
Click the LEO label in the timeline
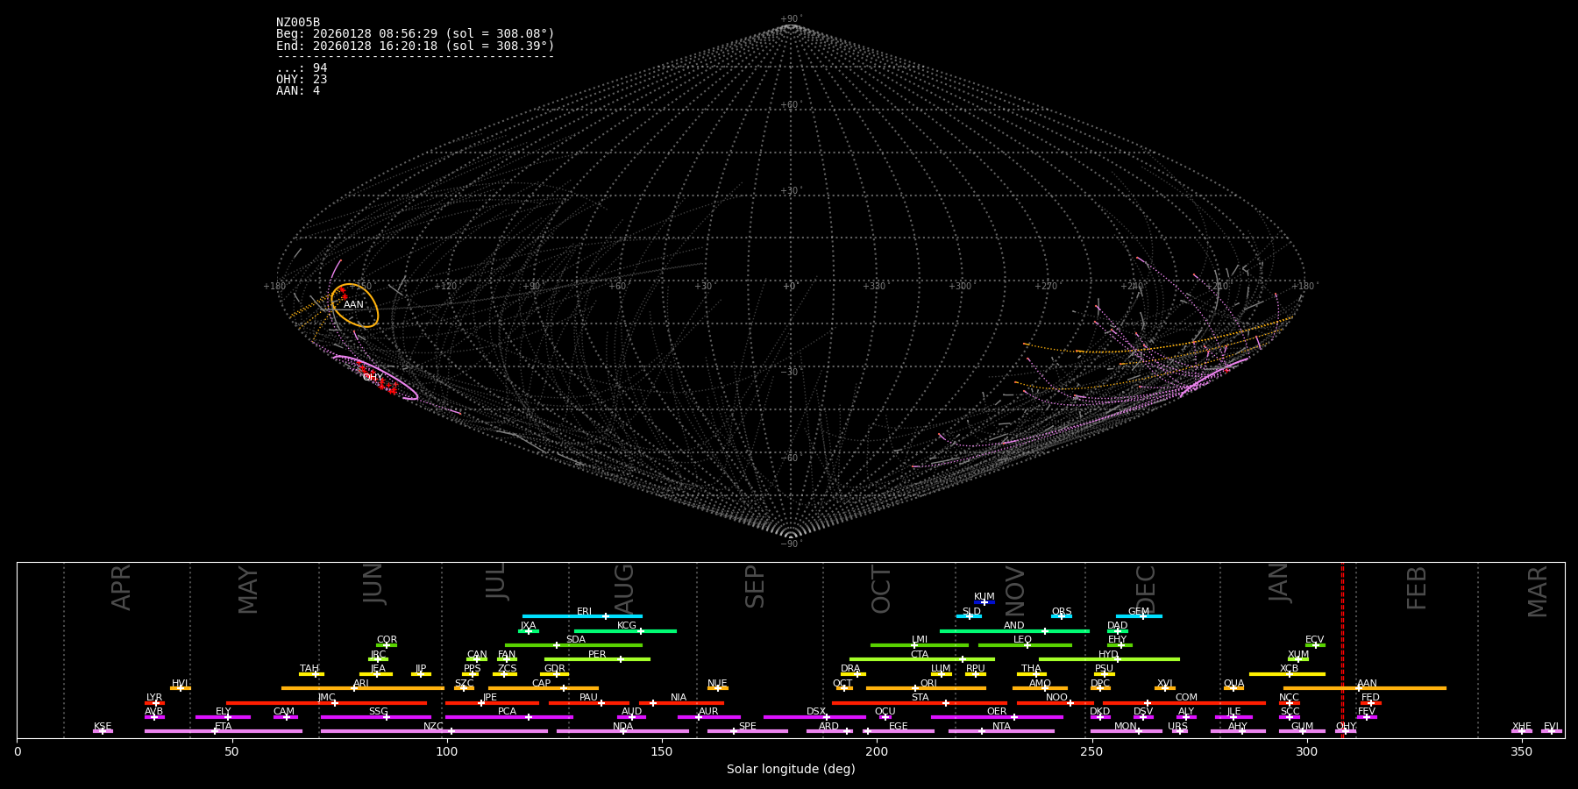pyautogui.click(x=1023, y=640)
